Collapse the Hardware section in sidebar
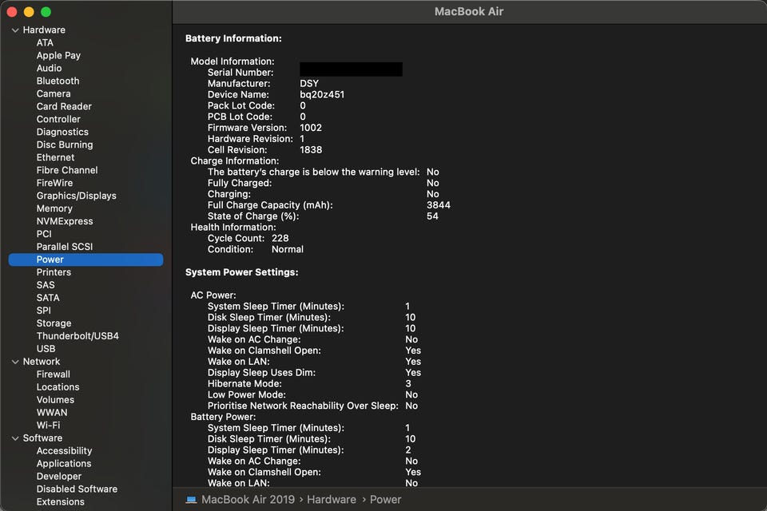The height and width of the screenshot is (511, 767). point(15,30)
